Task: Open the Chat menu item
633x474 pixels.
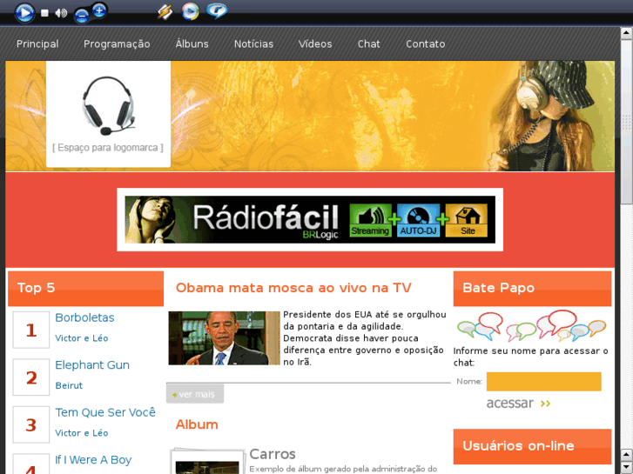Action: [x=368, y=44]
